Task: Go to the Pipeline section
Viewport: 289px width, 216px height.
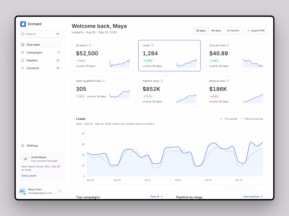Action: coord(41,60)
